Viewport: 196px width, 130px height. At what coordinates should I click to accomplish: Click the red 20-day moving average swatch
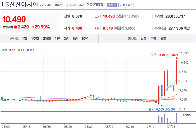(11, 50)
